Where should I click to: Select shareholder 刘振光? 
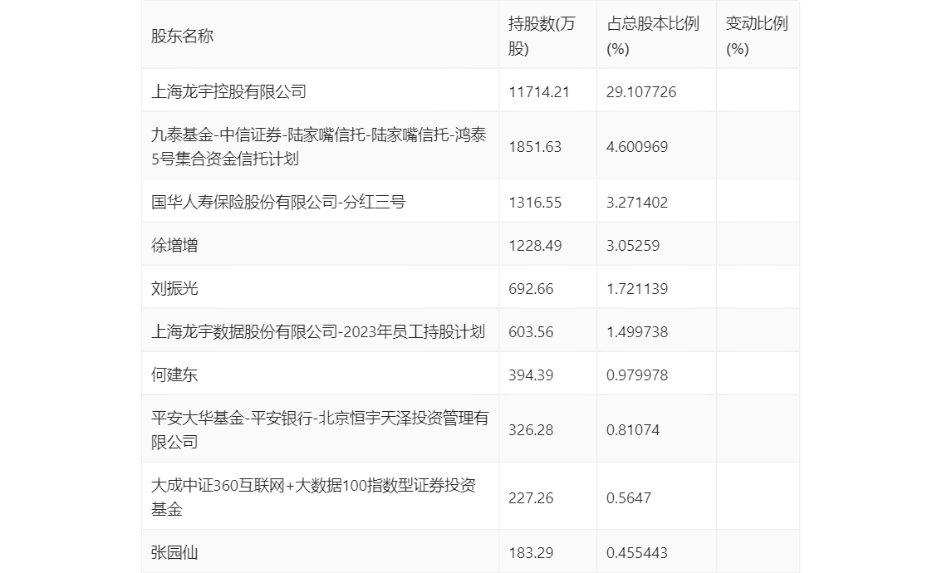pos(174,288)
